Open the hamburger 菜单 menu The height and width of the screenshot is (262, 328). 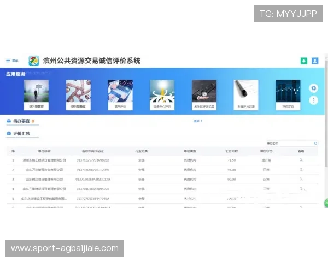pyautogui.click(x=12, y=61)
